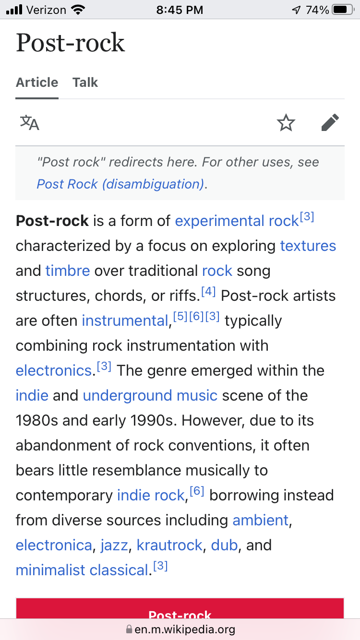Open the Post Rock (disambiguation) link
The image size is (360, 640).
[x=120, y=184]
